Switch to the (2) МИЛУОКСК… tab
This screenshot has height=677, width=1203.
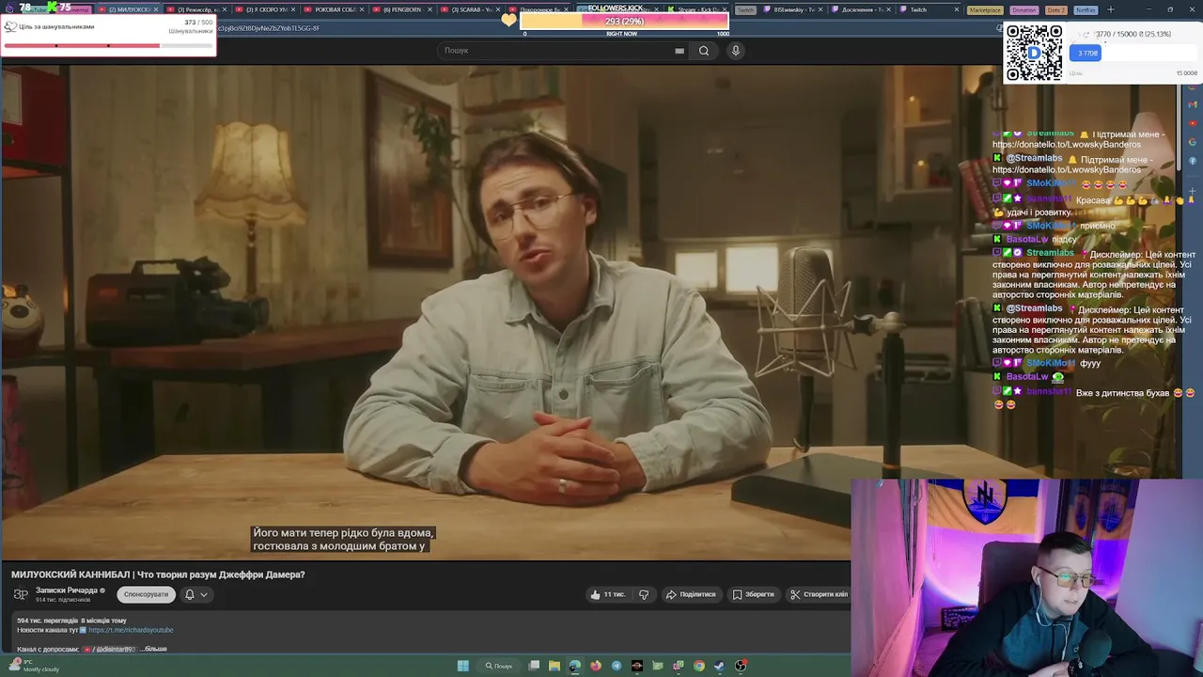pyautogui.click(x=130, y=9)
